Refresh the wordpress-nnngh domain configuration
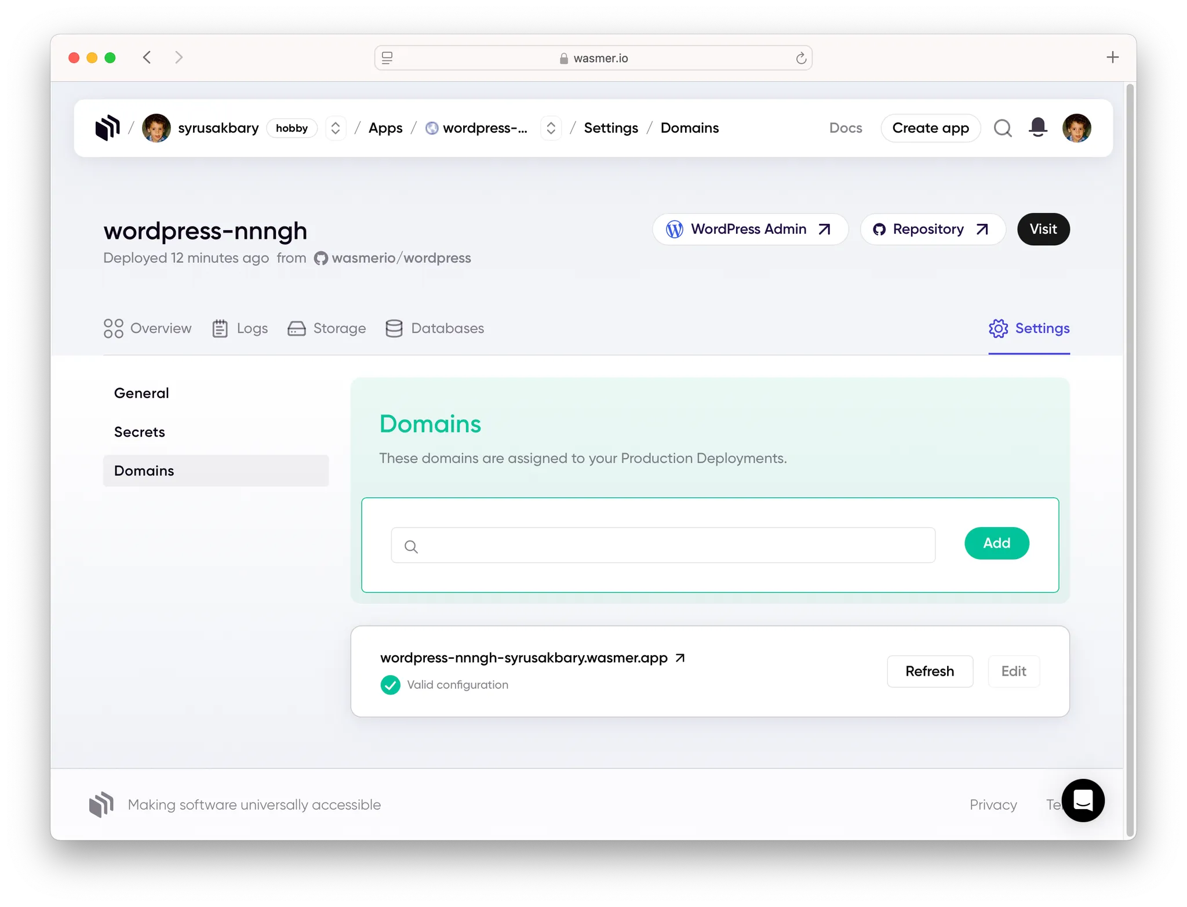This screenshot has height=907, width=1187. [930, 671]
